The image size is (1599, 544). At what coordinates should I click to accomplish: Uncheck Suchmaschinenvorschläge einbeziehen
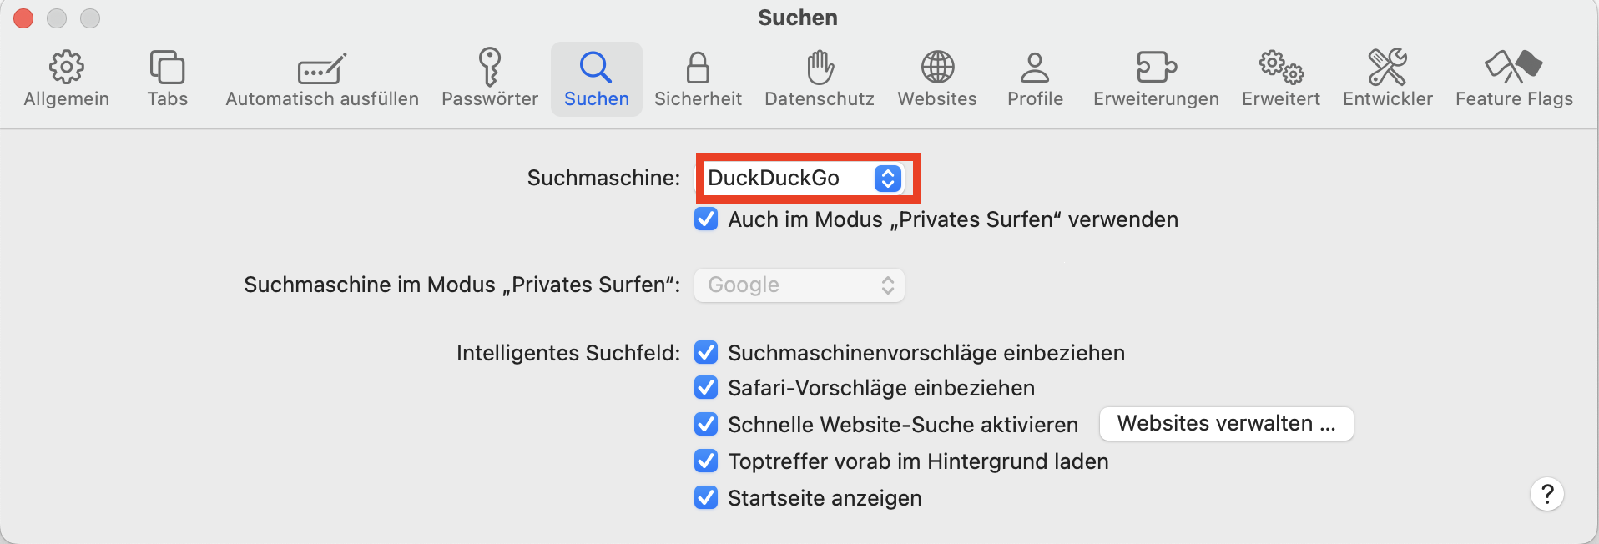coord(706,353)
